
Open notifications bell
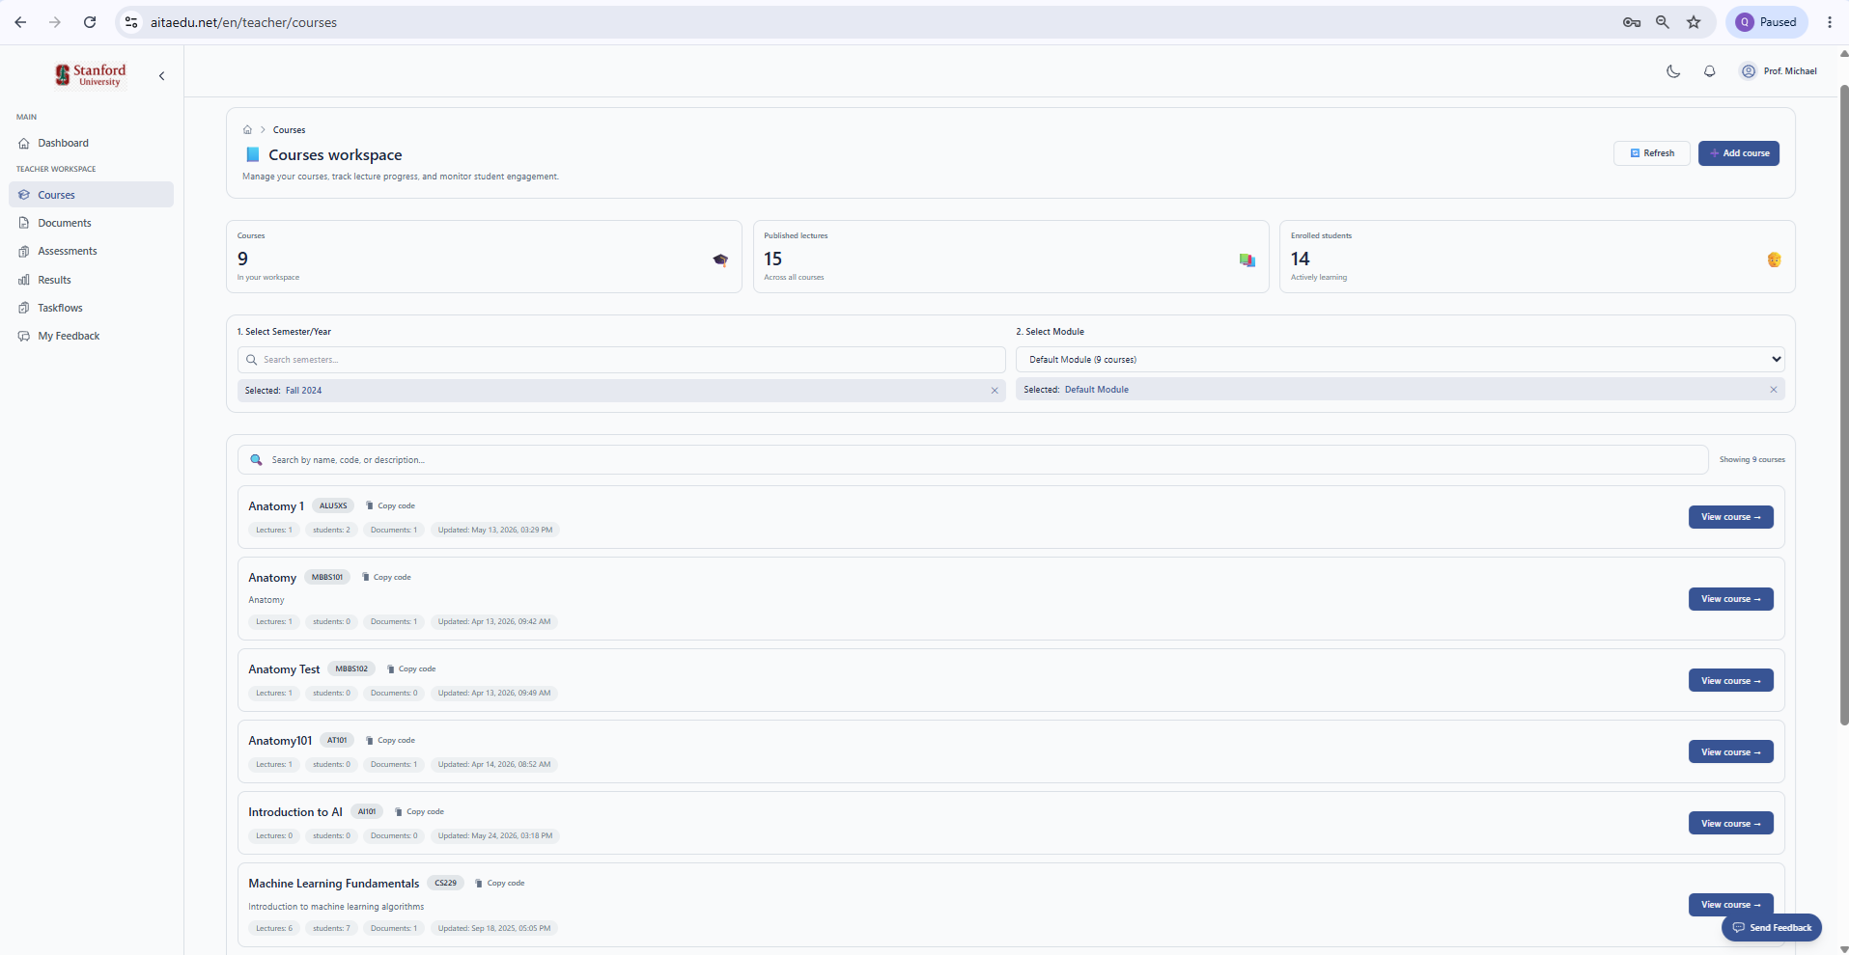[x=1709, y=71]
